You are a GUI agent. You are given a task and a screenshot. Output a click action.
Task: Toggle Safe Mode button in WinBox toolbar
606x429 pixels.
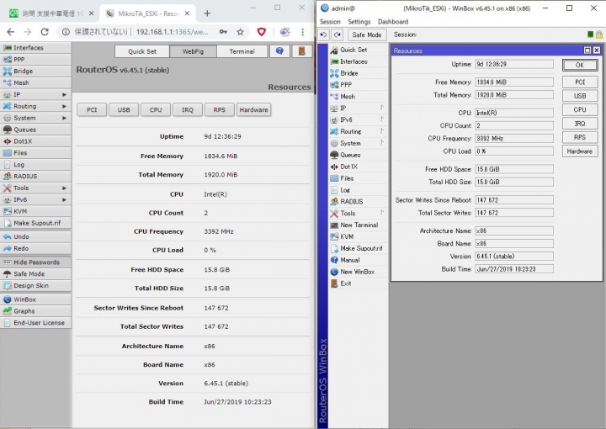pos(367,34)
